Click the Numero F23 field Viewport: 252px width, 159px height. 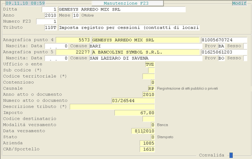tap(46, 21)
